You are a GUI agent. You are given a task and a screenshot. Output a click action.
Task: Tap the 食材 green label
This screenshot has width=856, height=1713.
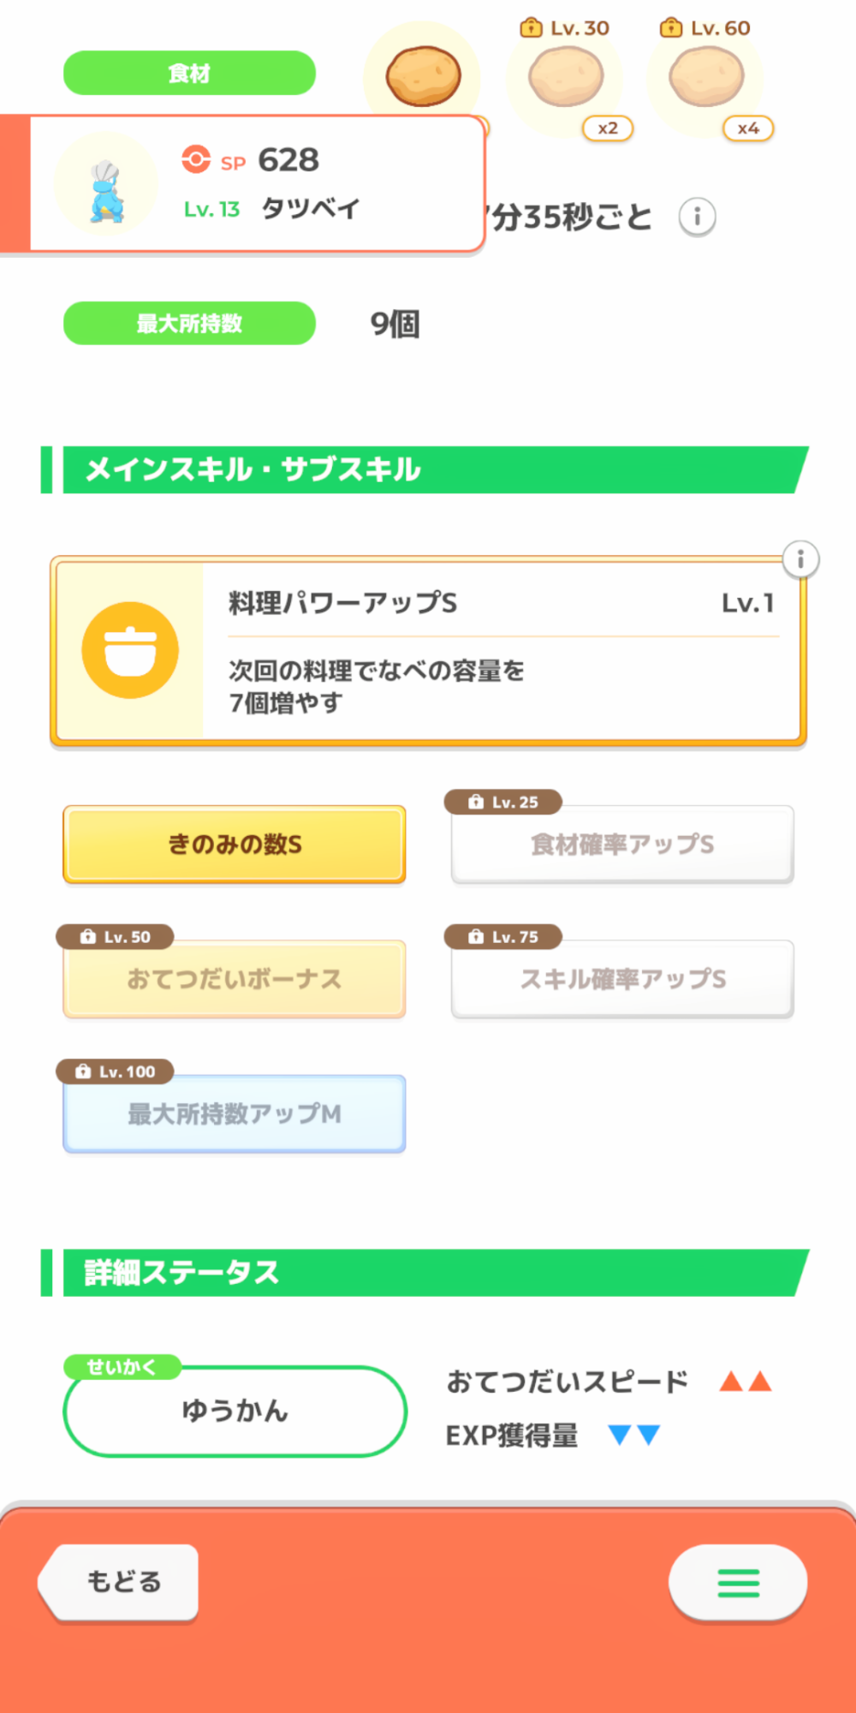click(x=189, y=74)
